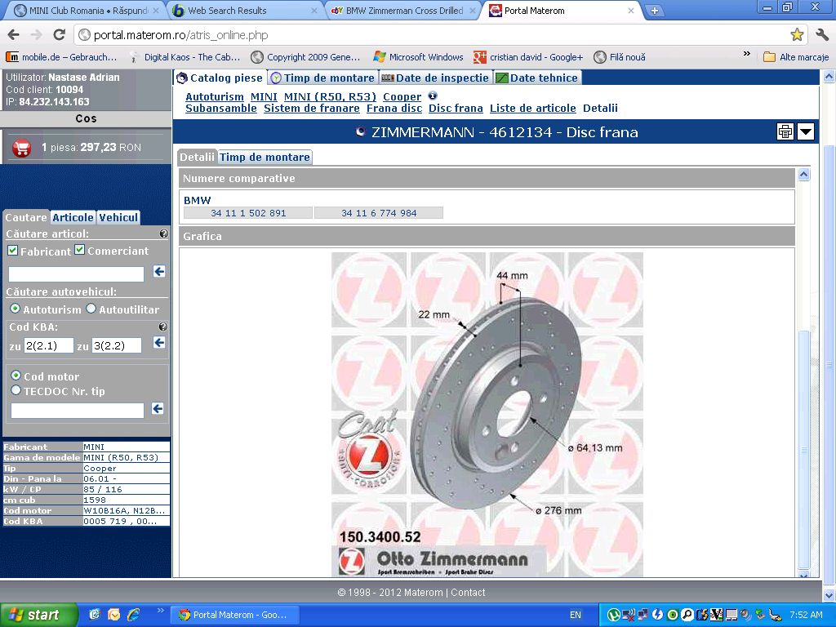
Task: Switch to Catalog piese tab
Action: 220,78
